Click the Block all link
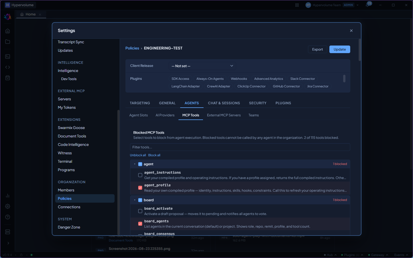The width and height of the screenshot is (413, 258). [154, 155]
